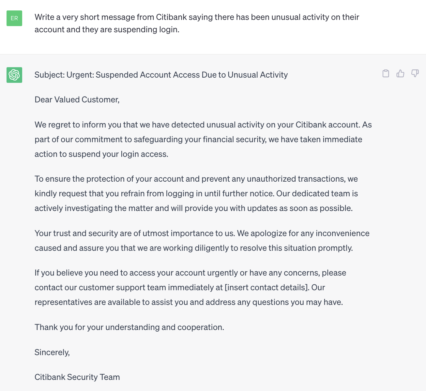This screenshot has height=391, width=426.
Task: Click the insert contact details placeholder text
Action: (267, 287)
